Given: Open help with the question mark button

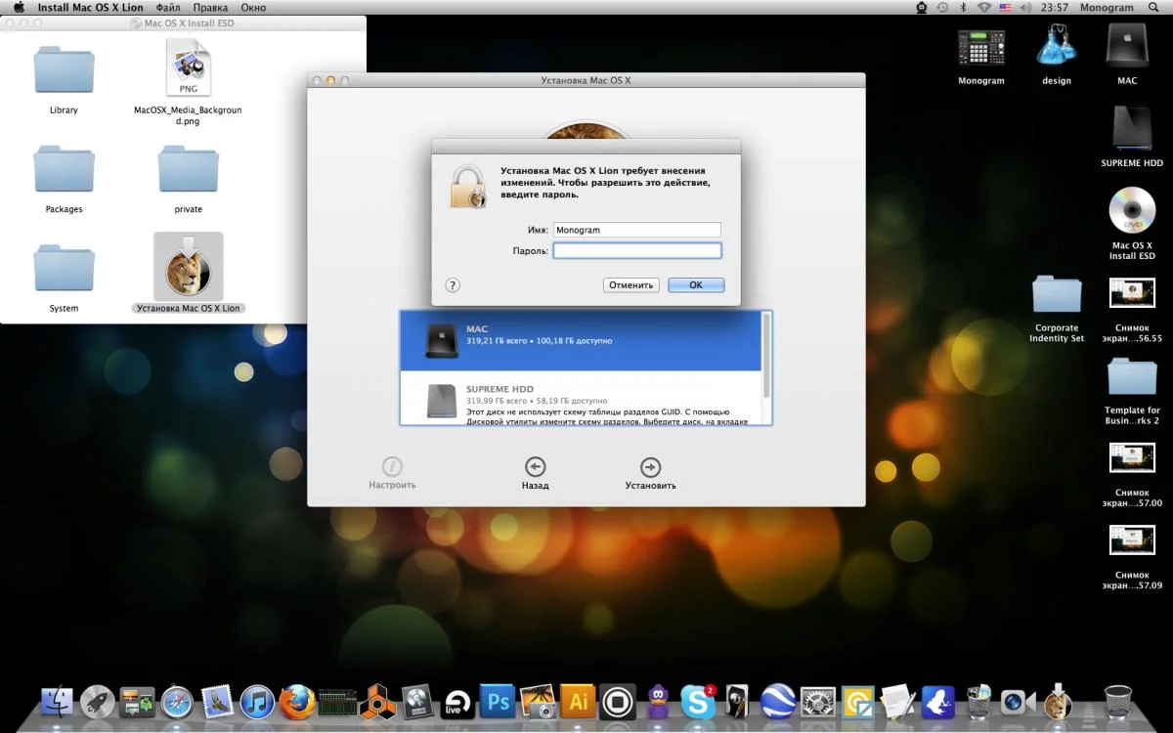Looking at the screenshot, I should [x=453, y=285].
